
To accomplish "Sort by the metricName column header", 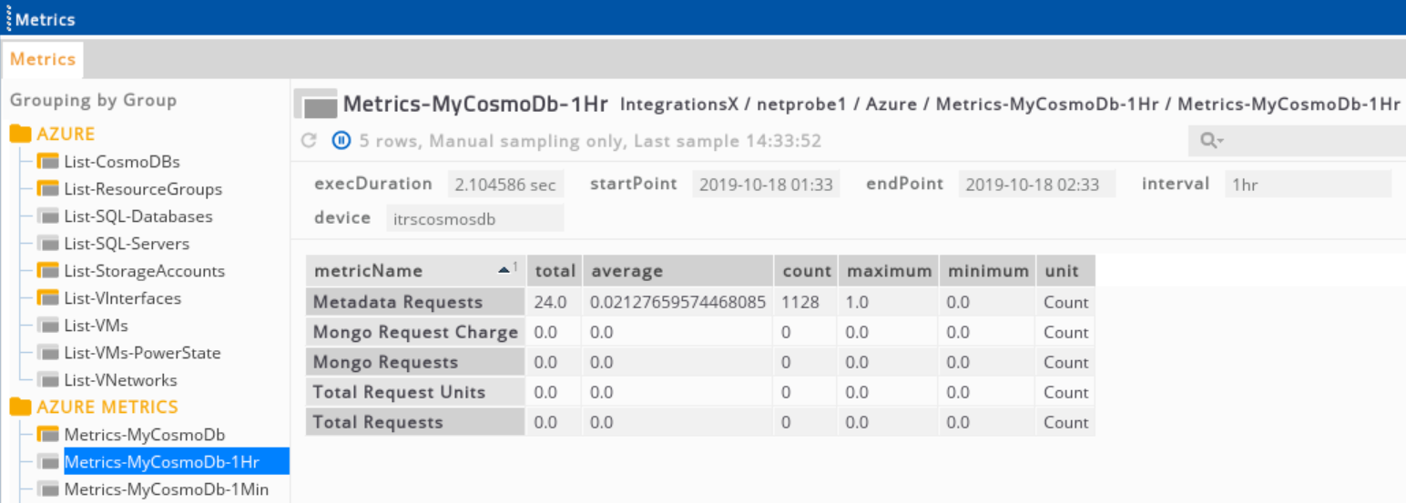I will (415, 271).
